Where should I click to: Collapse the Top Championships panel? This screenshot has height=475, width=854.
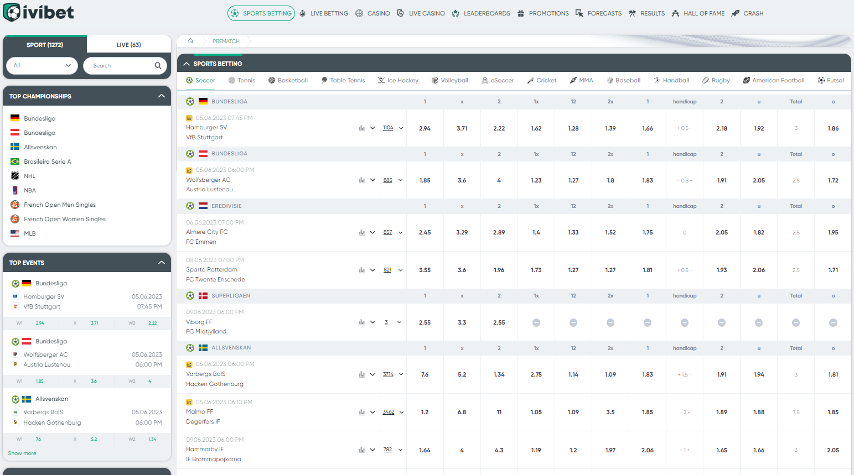point(162,96)
